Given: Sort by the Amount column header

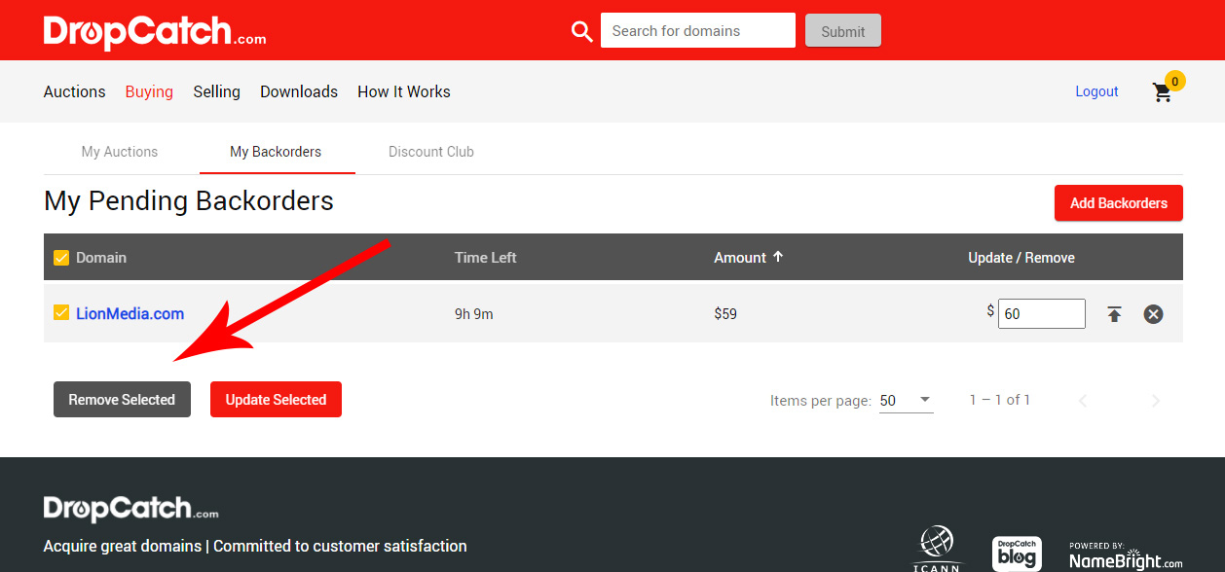Looking at the screenshot, I should (740, 258).
